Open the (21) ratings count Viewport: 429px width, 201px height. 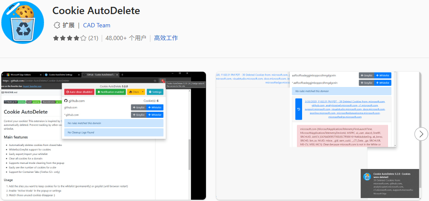tap(93, 38)
